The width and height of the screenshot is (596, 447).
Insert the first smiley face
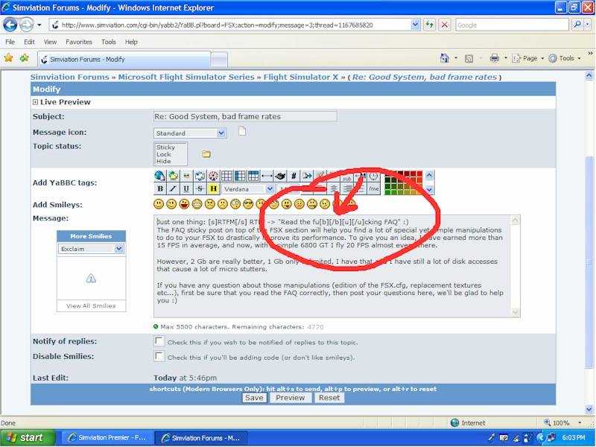click(x=159, y=204)
